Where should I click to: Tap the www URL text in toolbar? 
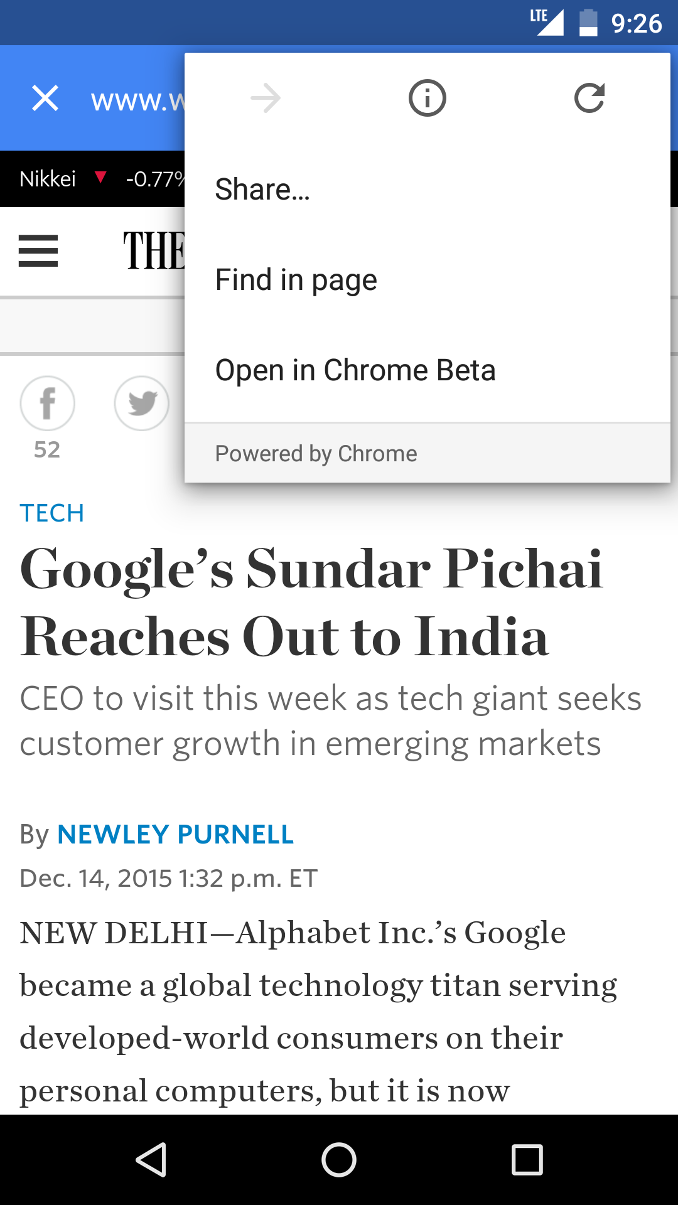click(137, 100)
